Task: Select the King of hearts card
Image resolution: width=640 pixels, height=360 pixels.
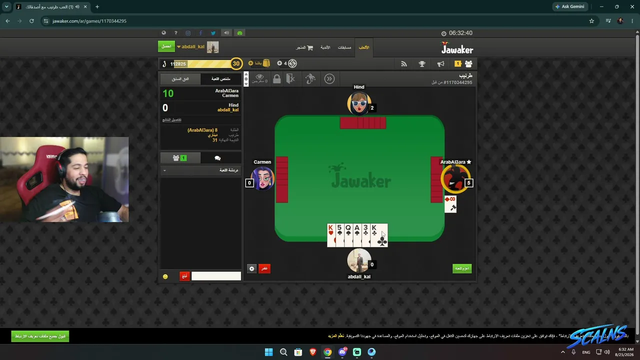Action: click(331, 235)
